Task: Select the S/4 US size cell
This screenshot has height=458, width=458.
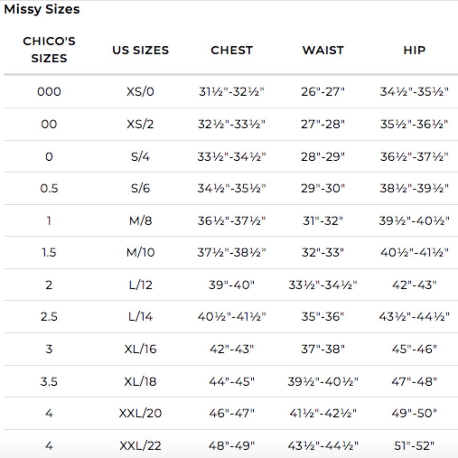Action: [x=141, y=157]
